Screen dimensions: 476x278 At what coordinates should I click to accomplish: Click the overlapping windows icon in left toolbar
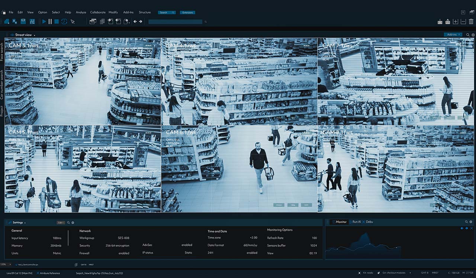[93, 21]
